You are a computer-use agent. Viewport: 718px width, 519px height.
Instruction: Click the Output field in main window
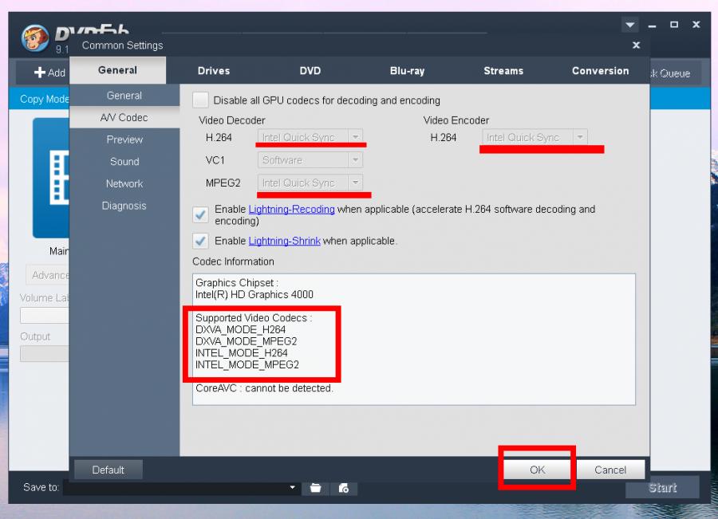coord(45,354)
